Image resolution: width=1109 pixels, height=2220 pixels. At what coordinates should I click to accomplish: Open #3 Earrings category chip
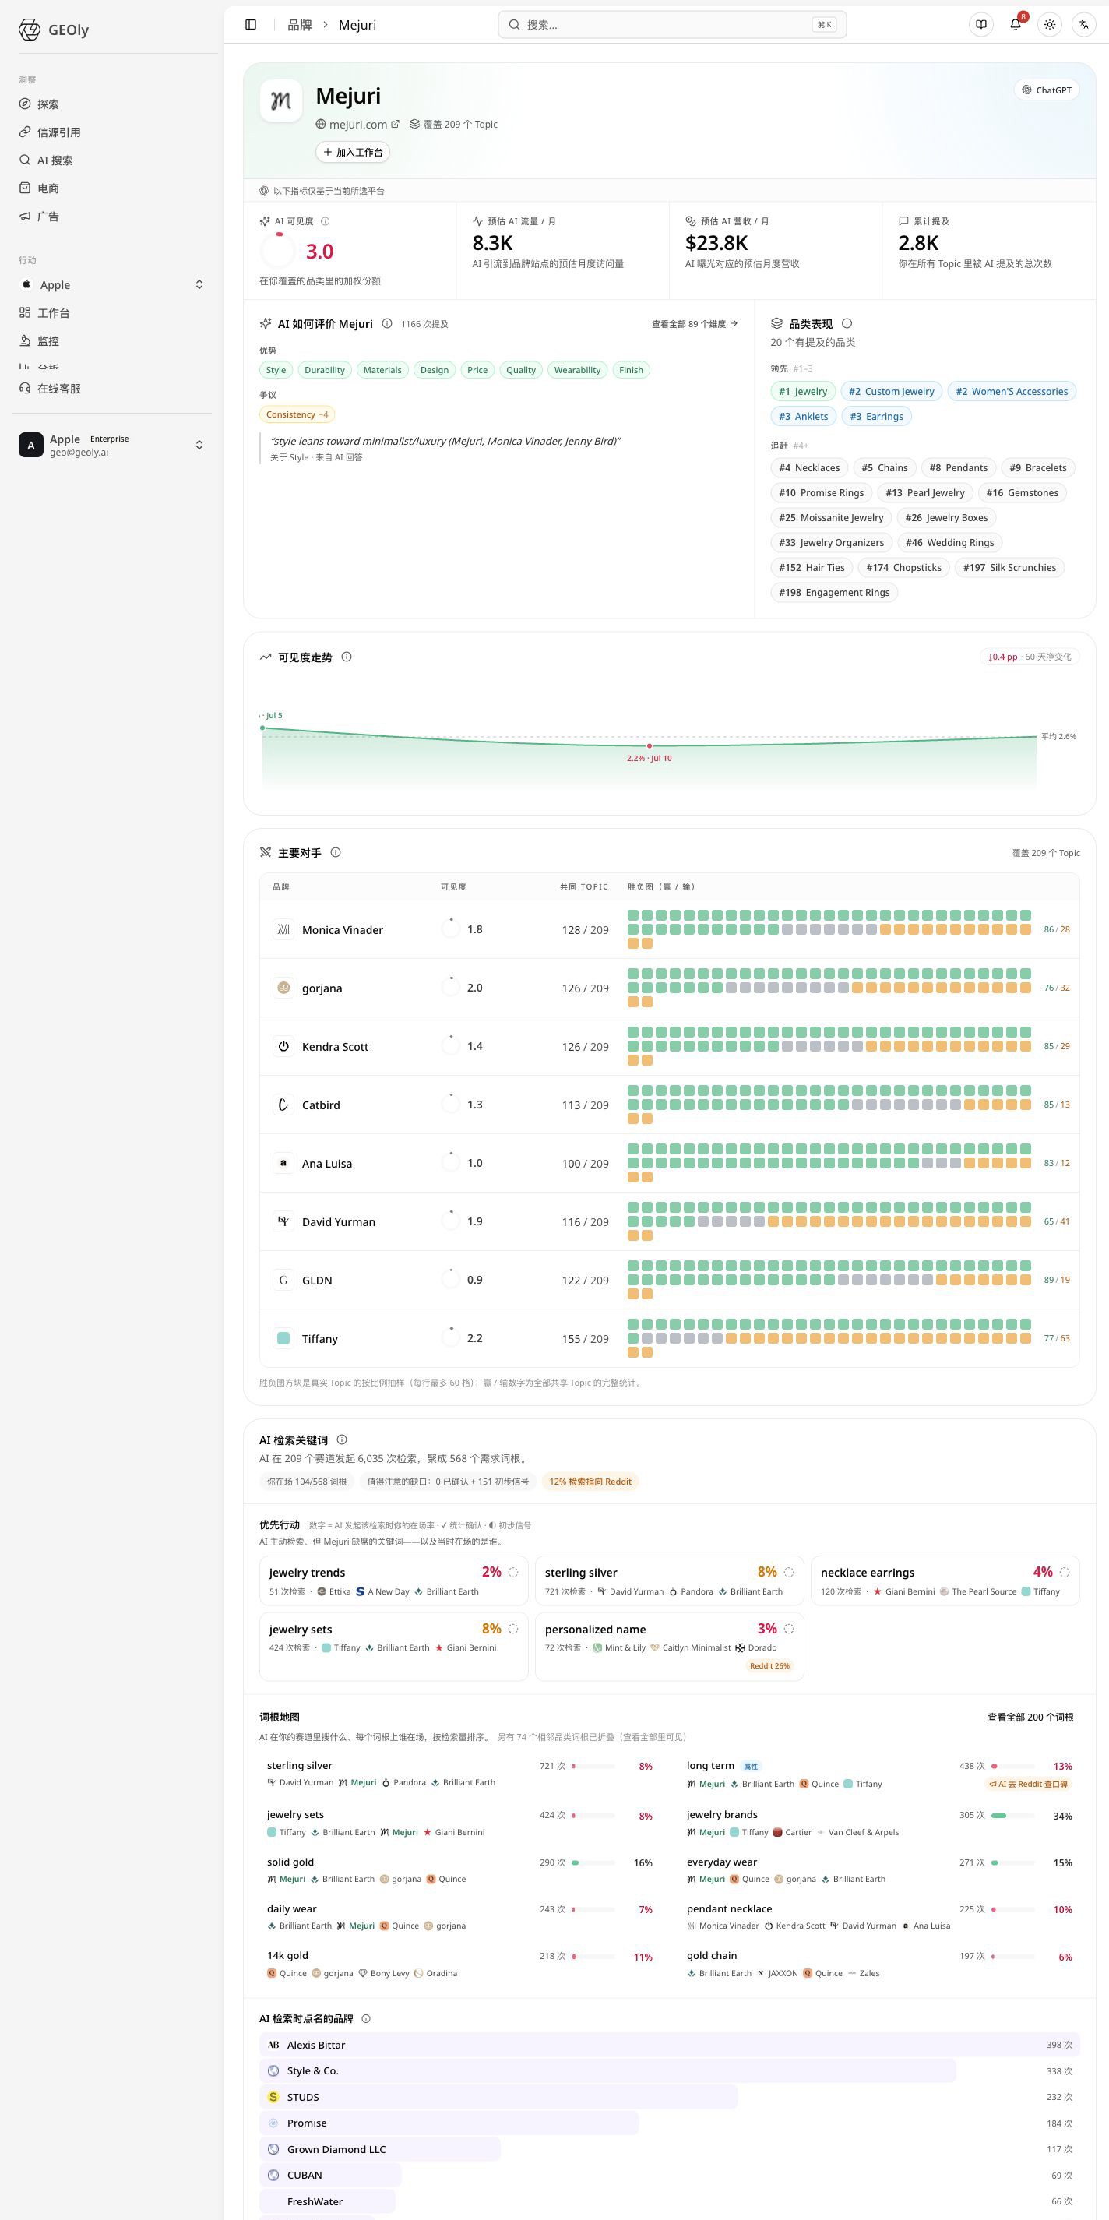point(876,416)
